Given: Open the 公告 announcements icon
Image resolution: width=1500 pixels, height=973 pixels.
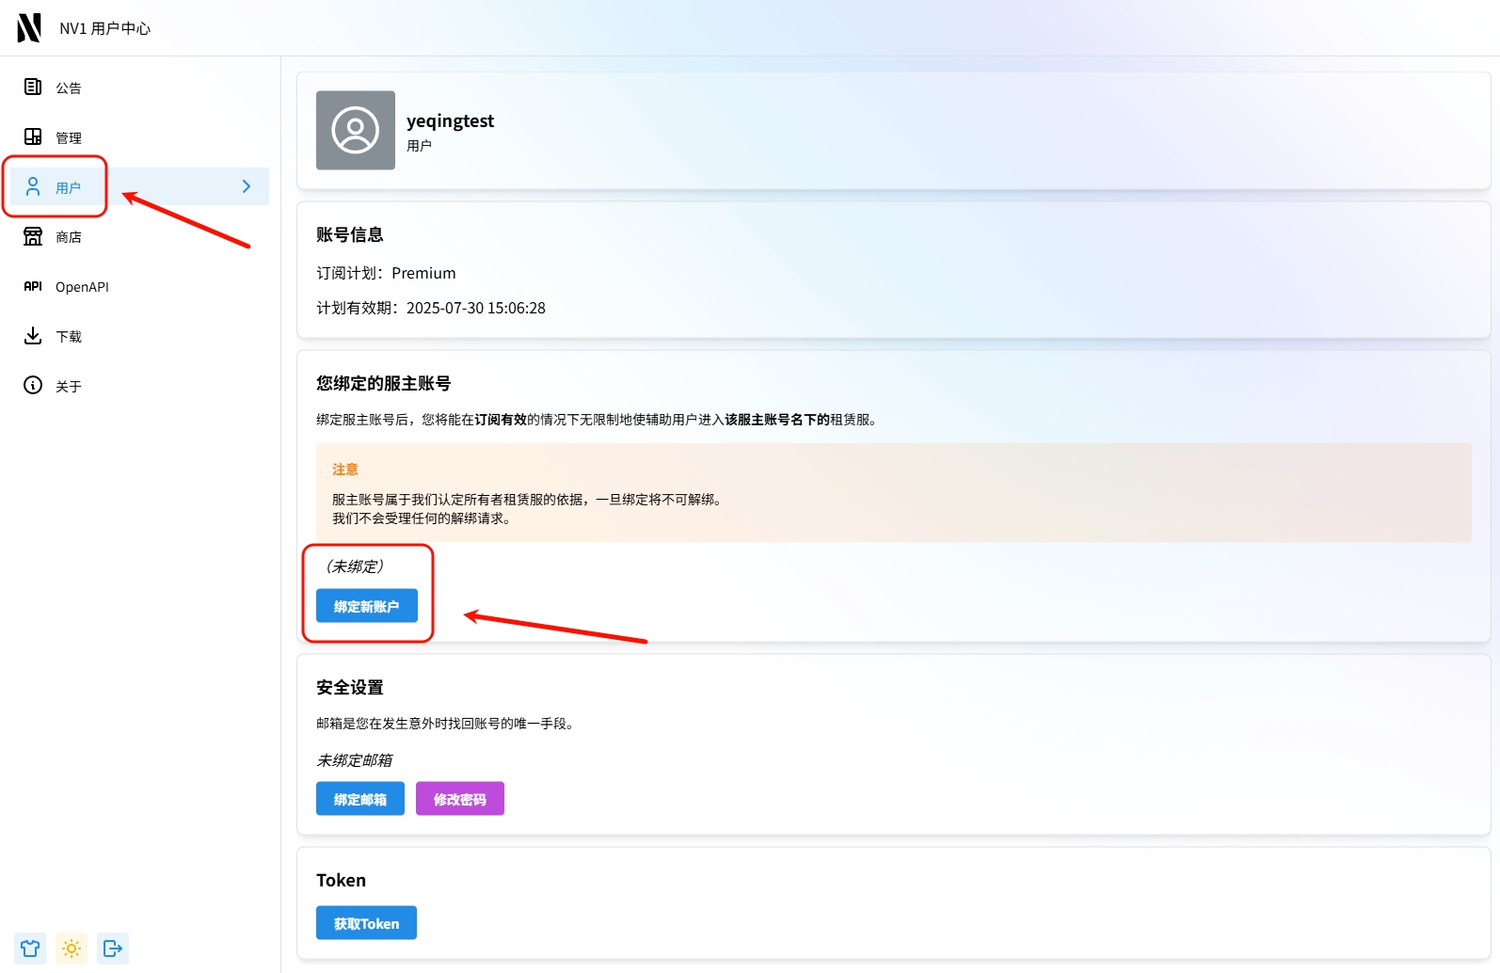Looking at the screenshot, I should pyautogui.click(x=33, y=88).
